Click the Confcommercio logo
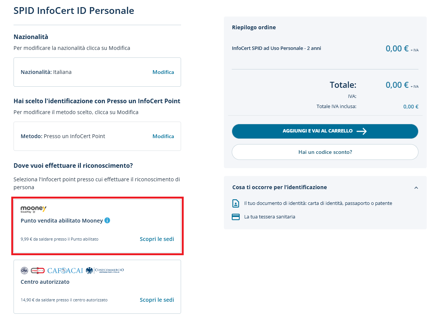This screenshot has width=438, height=316. click(105, 270)
